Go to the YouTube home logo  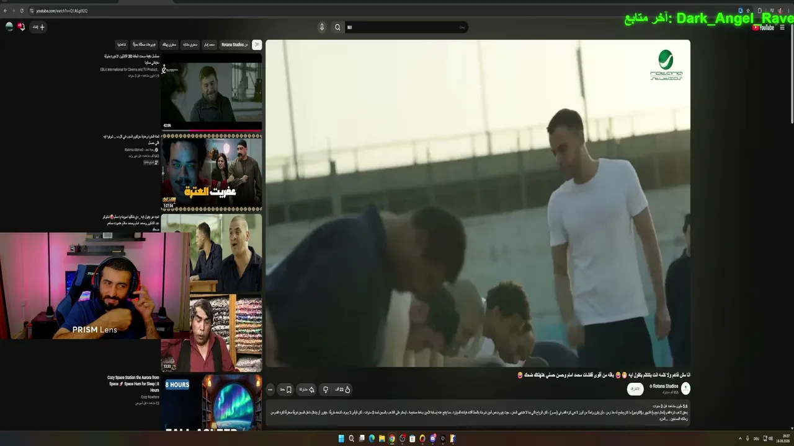tap(764, 27)
